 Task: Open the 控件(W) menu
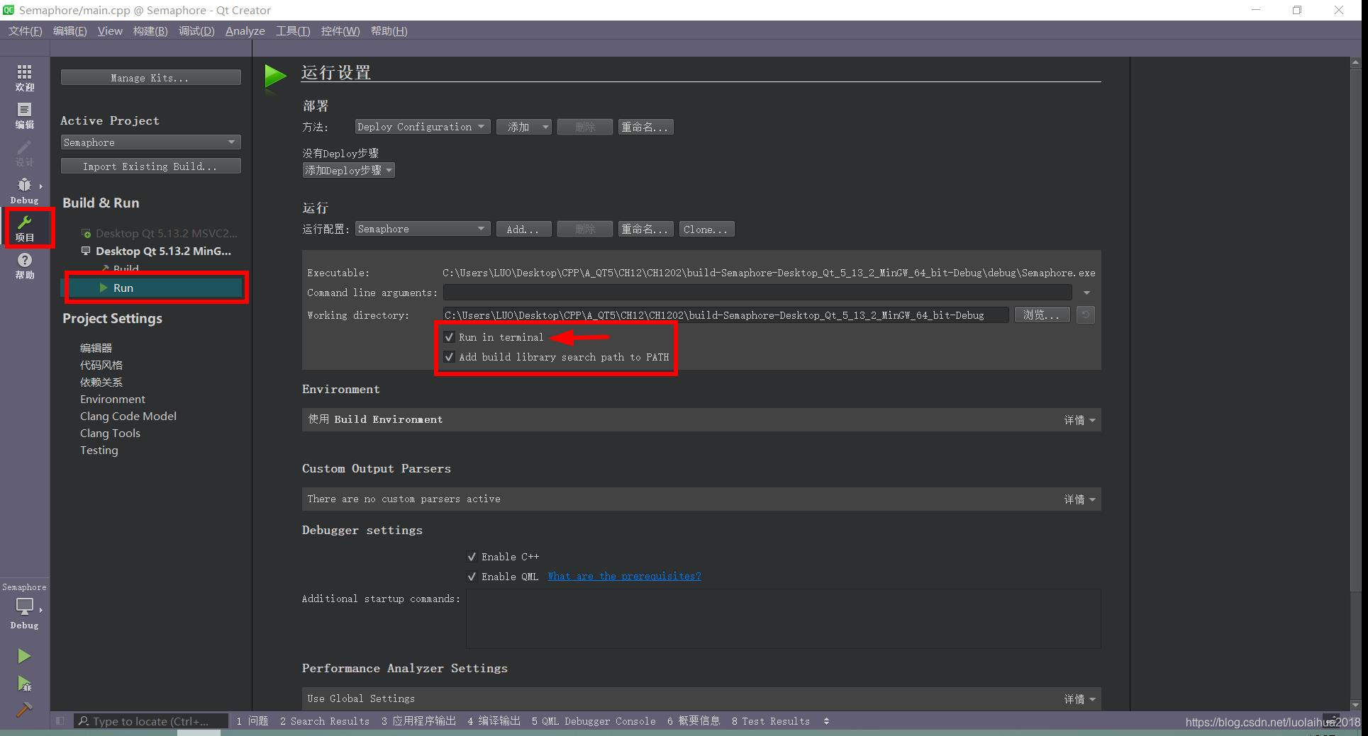click(340, 31)
